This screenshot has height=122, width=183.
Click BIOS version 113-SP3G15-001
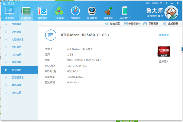click(x=77, y=66)
